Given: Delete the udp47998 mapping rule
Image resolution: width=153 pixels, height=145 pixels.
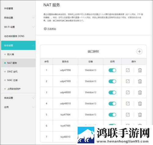Looking at the screenshot, I should 140,70.
